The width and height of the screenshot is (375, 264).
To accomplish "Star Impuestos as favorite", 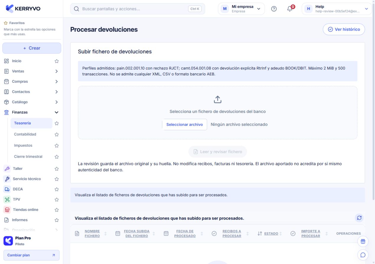I will tap(57, 145).
